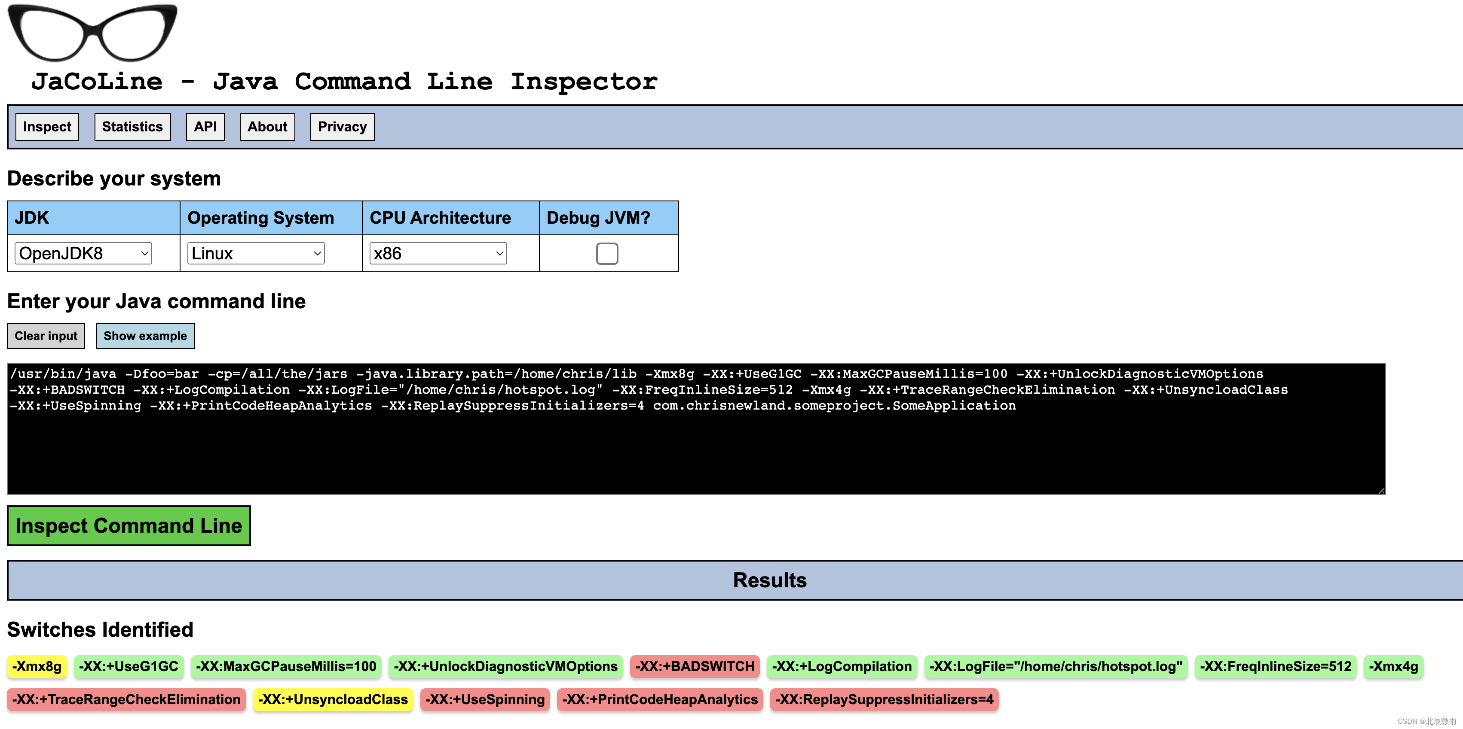
Task: Select the -XX:+PrintCodeHeapAnalytics red tag
Action: [x=660, y=699]
